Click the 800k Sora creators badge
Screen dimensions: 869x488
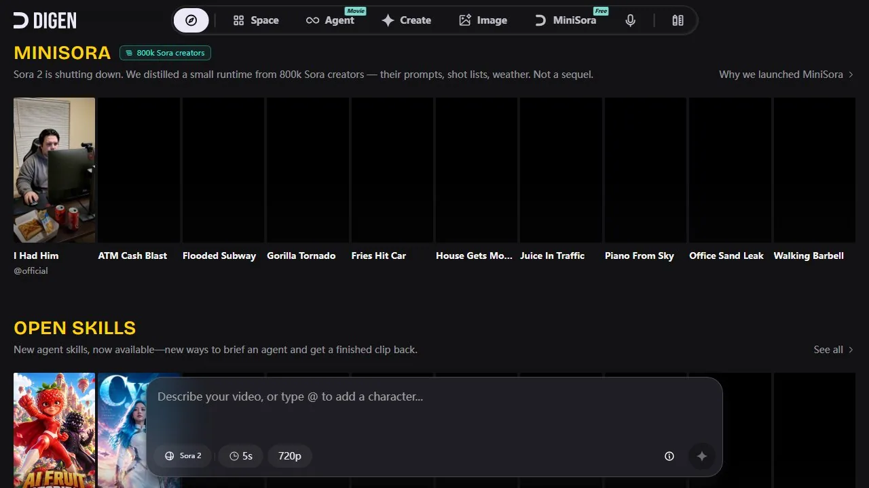point(165,53)
